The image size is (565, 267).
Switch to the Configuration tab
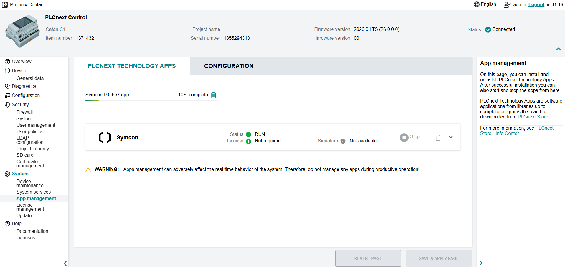[229, 66]
